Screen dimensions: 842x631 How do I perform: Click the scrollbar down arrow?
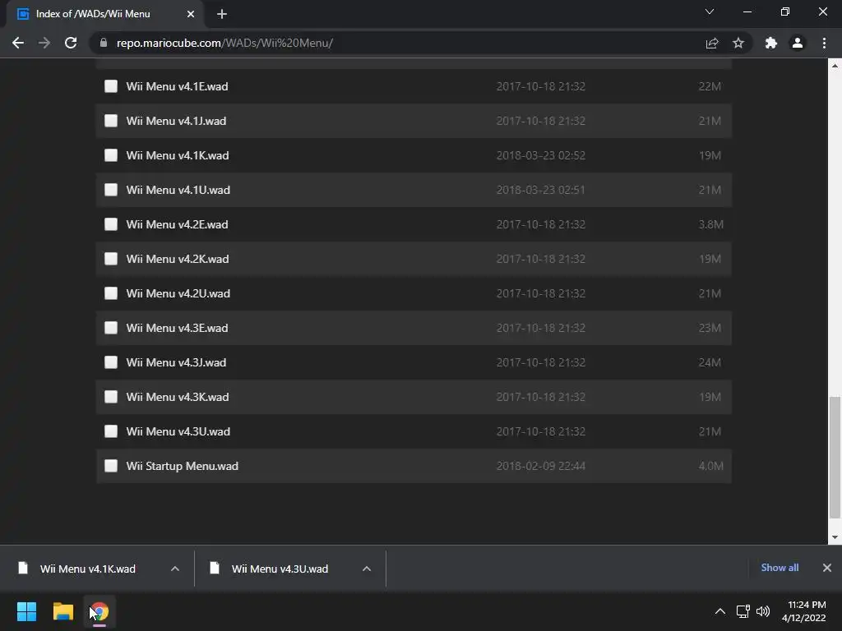(835, 537)
